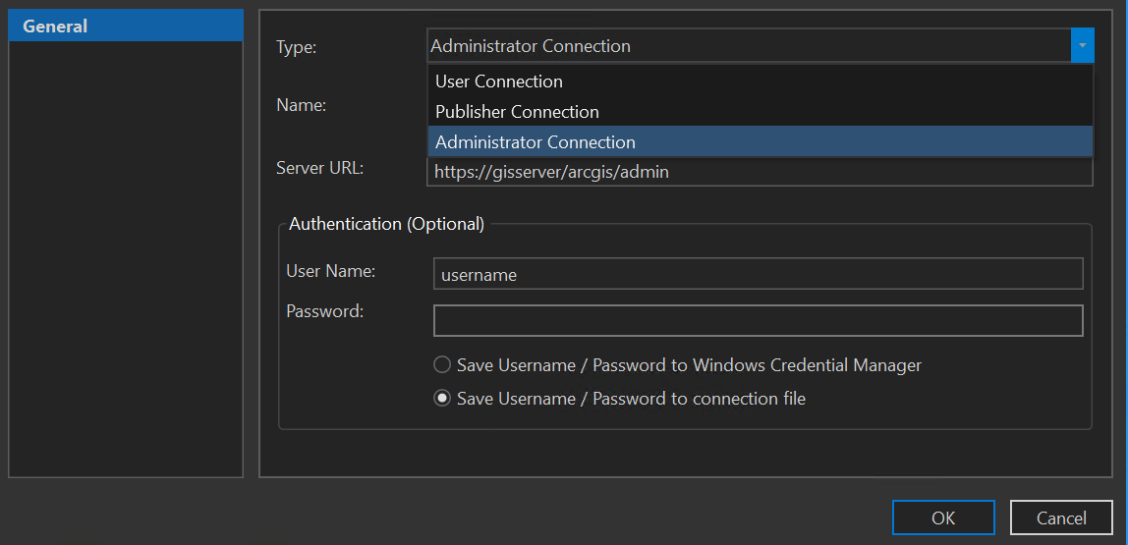The image size is (1128, 545).
Task: Pick the highlighted Administrator Connection list option
Action: (x=536, y=142)
